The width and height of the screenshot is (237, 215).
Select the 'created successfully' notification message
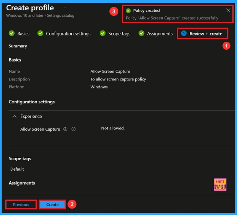coord(172,18)
